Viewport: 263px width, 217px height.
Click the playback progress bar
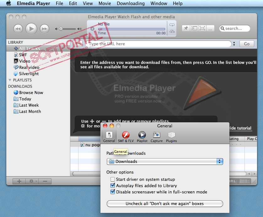tap(131, 29)
